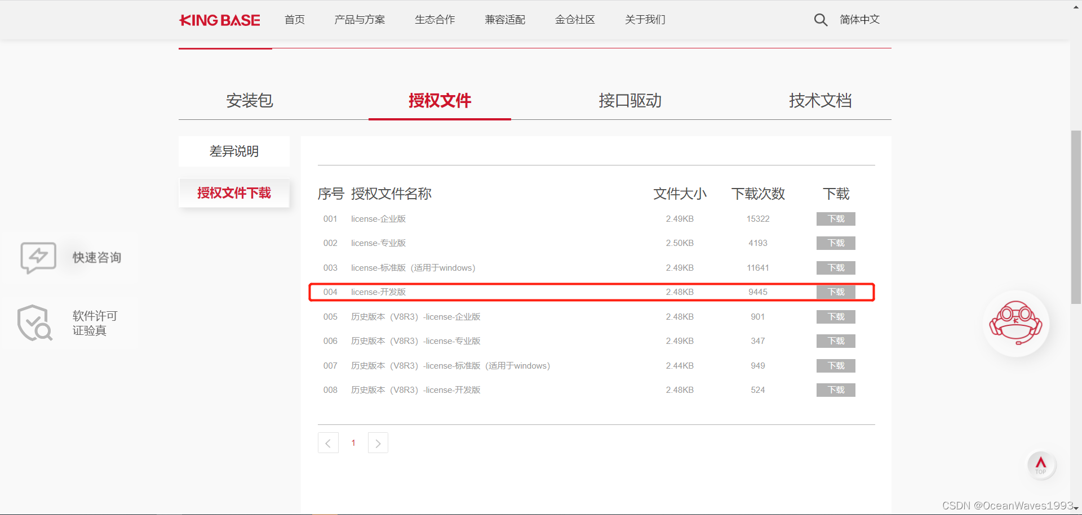The image size is (1082, 515).
Task: Click file size 2.50KB
Action: coord(680,243)
